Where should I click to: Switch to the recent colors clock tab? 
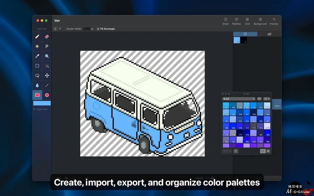pyautogui.click(x=245, y=34)
